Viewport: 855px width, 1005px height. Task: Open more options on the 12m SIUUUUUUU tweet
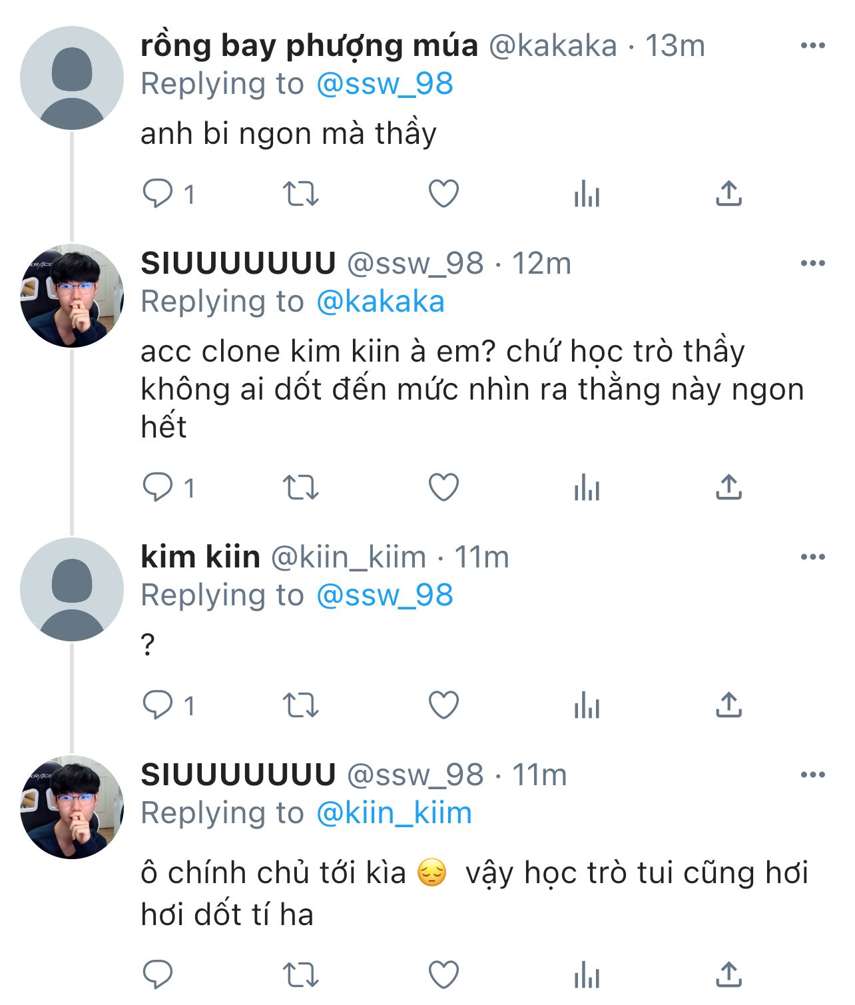[812, 264]
